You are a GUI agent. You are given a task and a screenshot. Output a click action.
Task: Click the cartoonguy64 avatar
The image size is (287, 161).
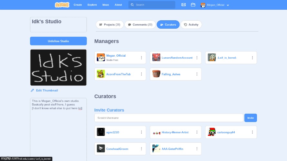point(212,132)
